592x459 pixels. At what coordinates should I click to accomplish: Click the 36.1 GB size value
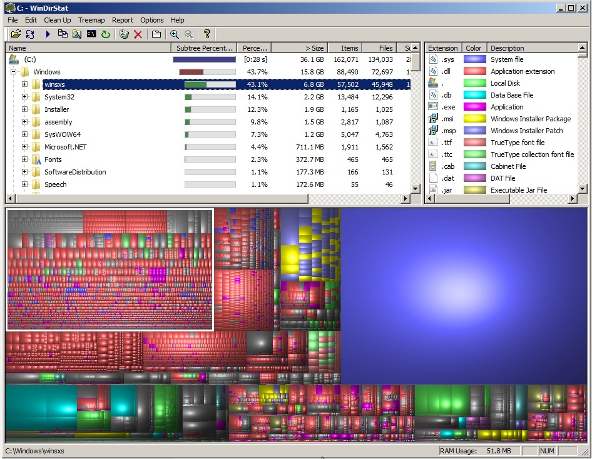point(312,59)
